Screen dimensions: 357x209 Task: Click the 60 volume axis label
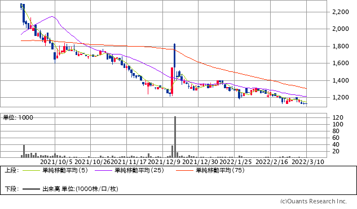click(336, 138)
